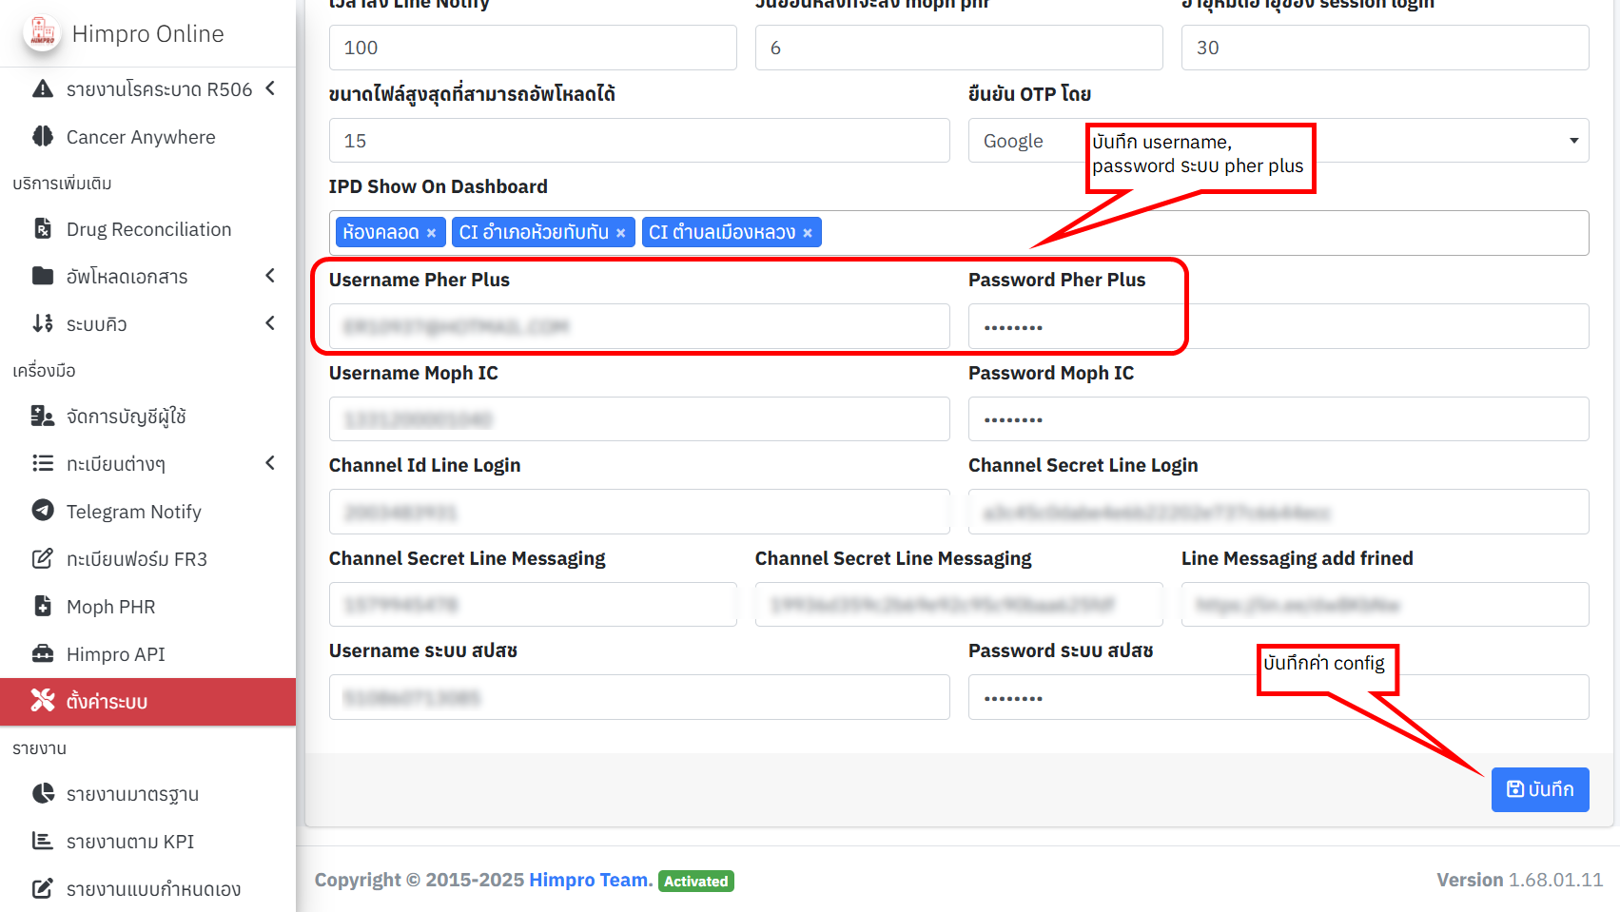Select the Telegram Notify sidebar icon
Image resolution: width=1620 pixels, height=912 pixels.
pos(44,511)
